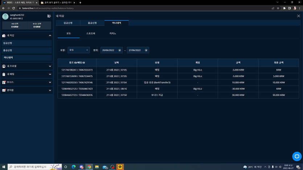Click the 입금 성공 (BankTransfer3) cell
Screen dimensions: 303x170
(157, 82)
